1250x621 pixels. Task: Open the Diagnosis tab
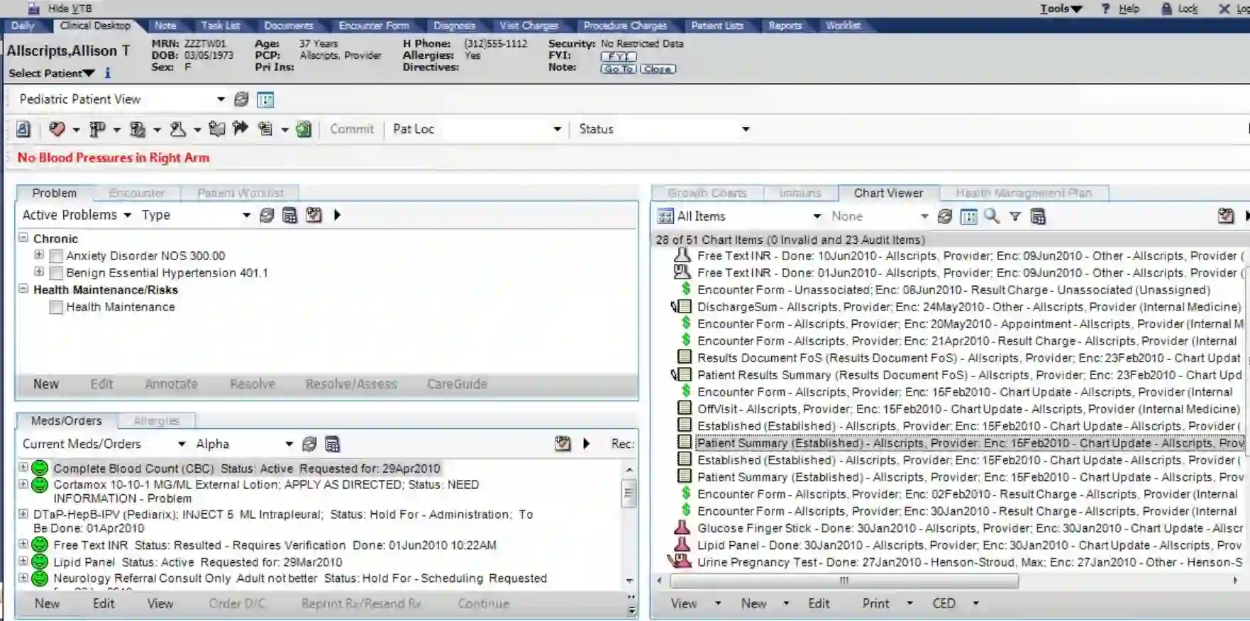coord(455,26)
